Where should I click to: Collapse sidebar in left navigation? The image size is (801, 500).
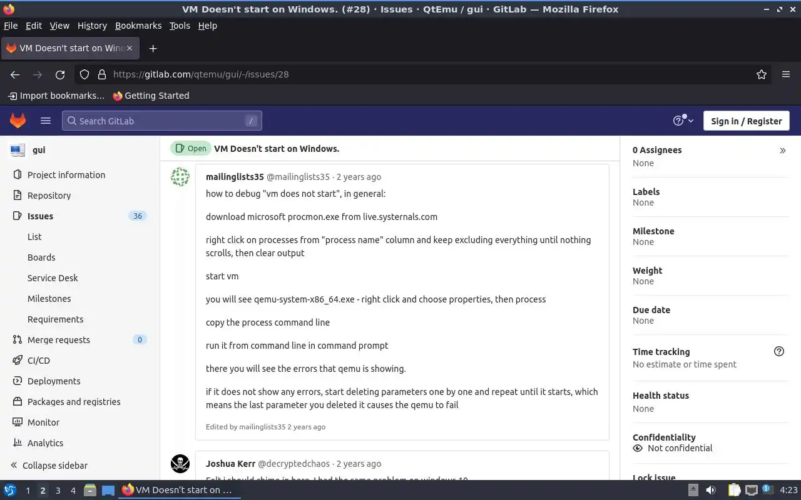tap(49, 466)
